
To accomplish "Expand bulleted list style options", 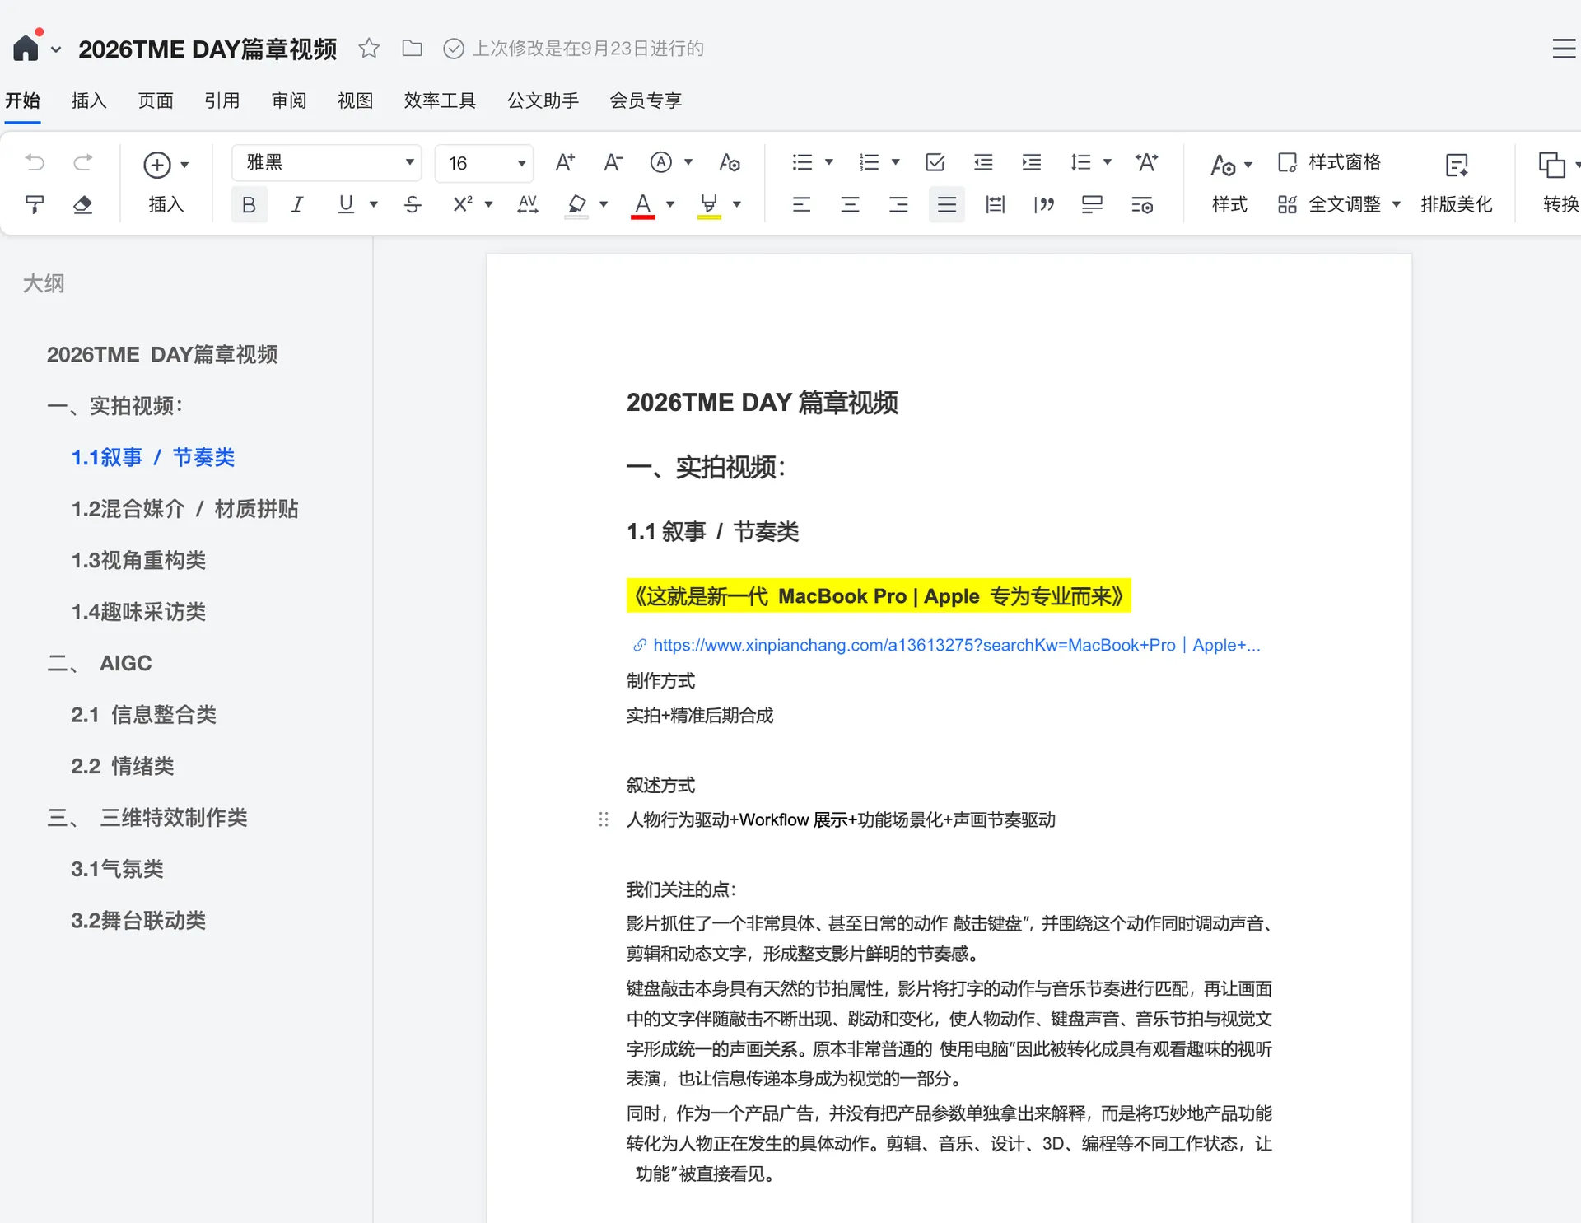I will [x=829, y=162].
